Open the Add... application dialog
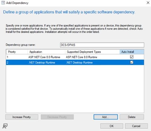Image resolution: width=151 pixels, height=131 pixels. pos(106,117)
